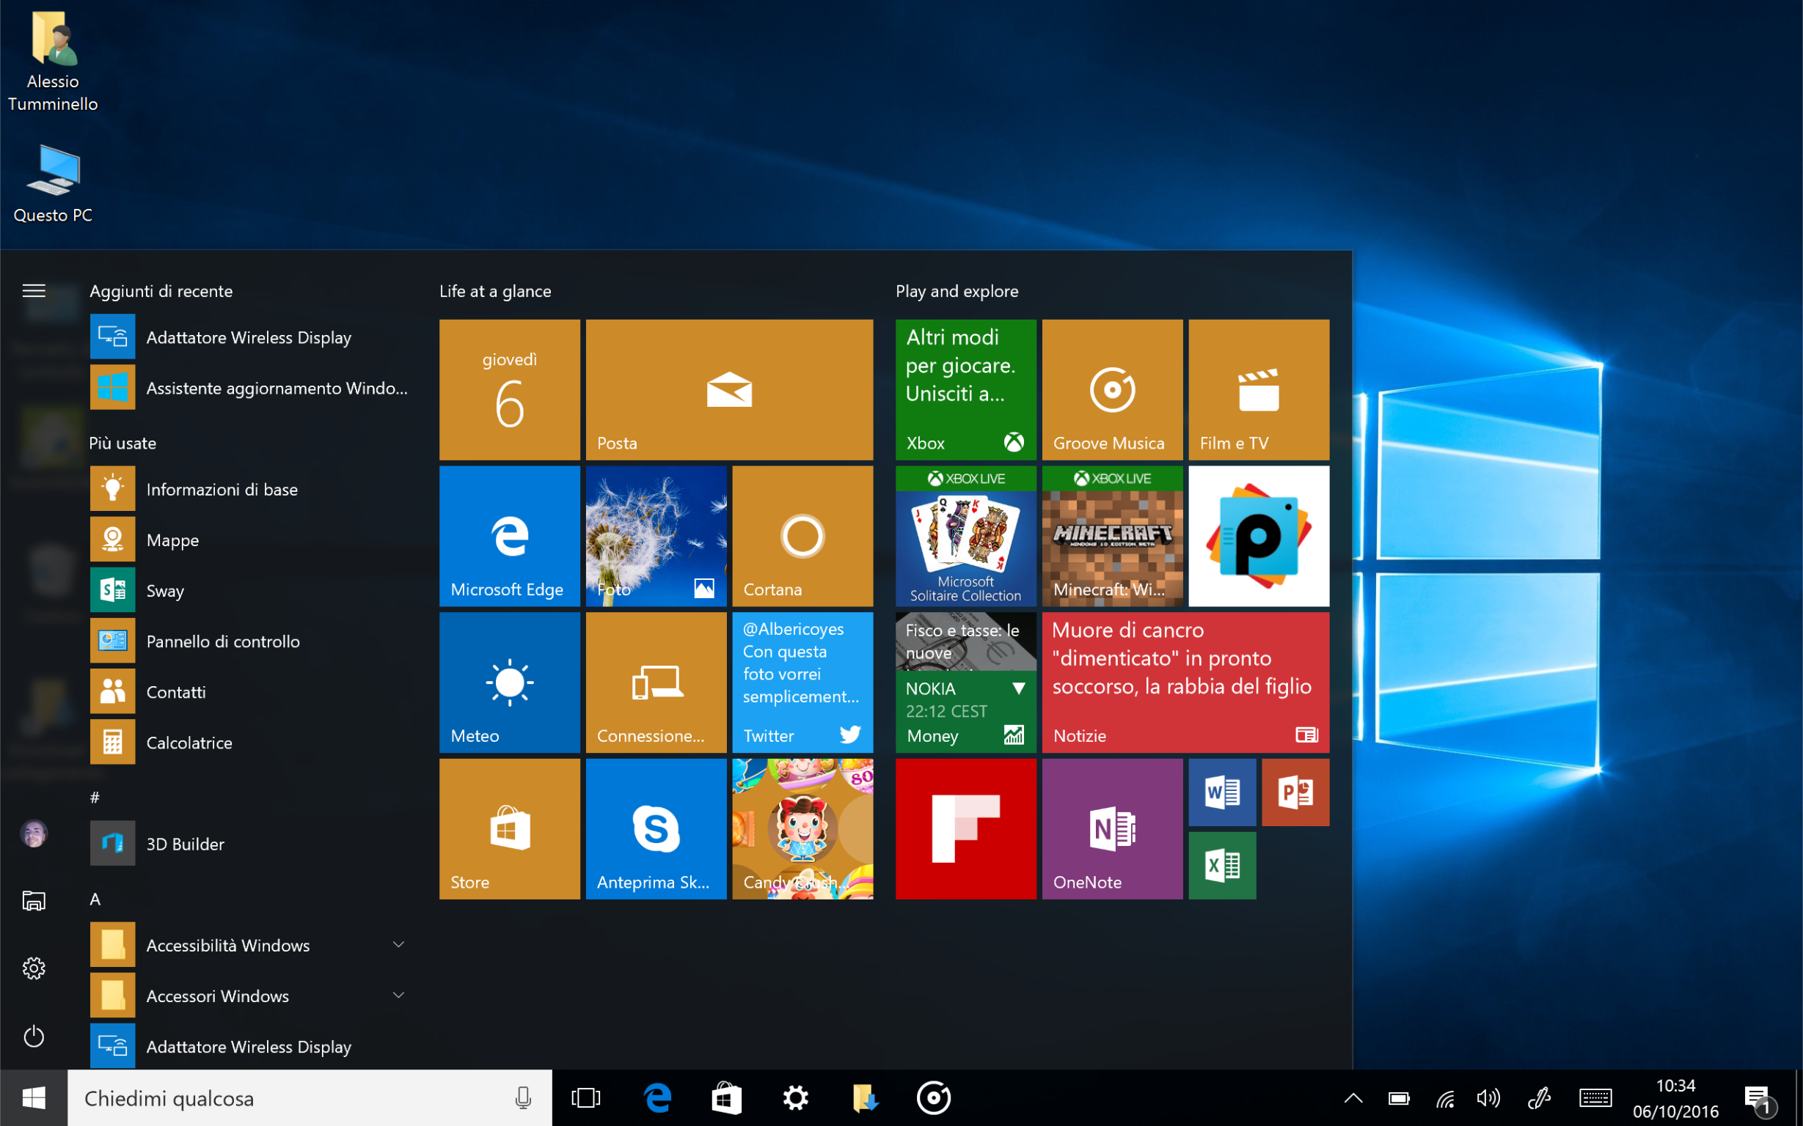Open the Store tile
This screenshot has width=1803, height=1126.
pyautogui.click(x=510, y=829)
